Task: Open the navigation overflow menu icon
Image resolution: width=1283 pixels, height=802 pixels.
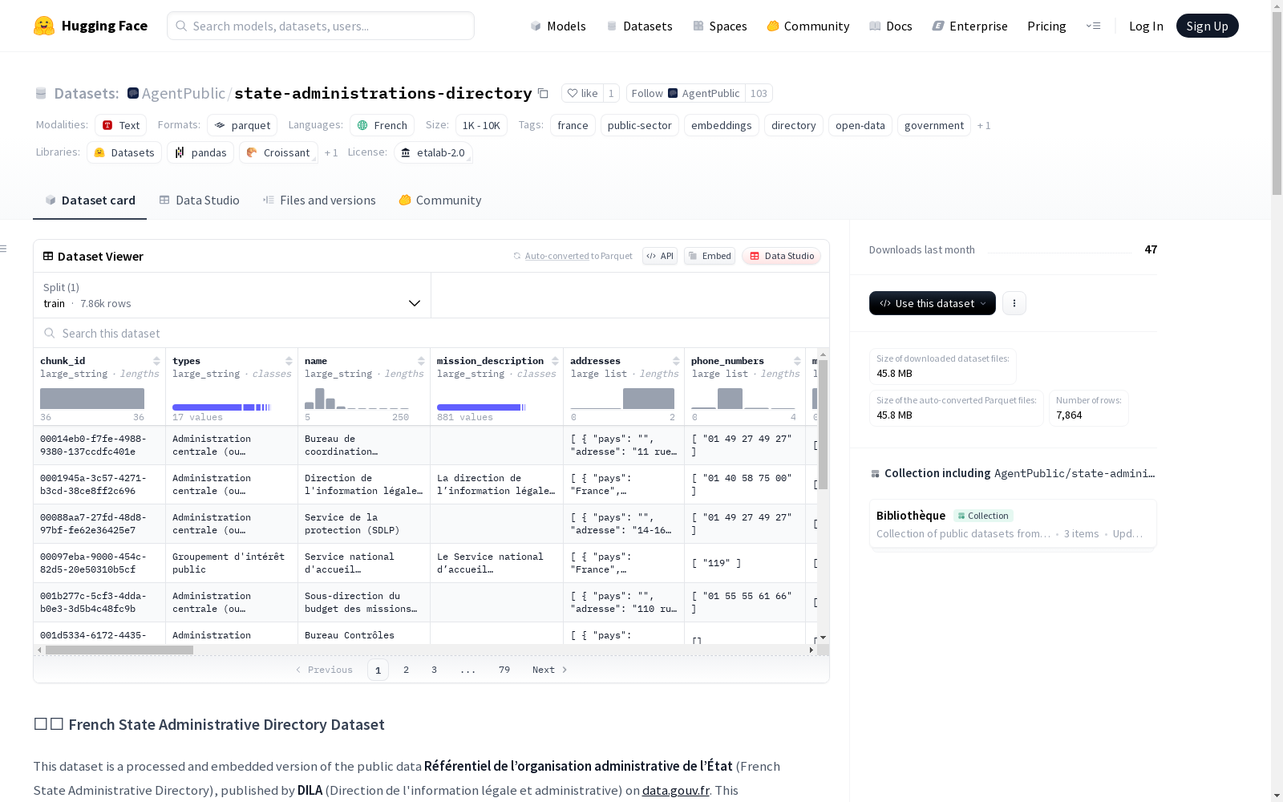Action: (x=1093, y=26)
